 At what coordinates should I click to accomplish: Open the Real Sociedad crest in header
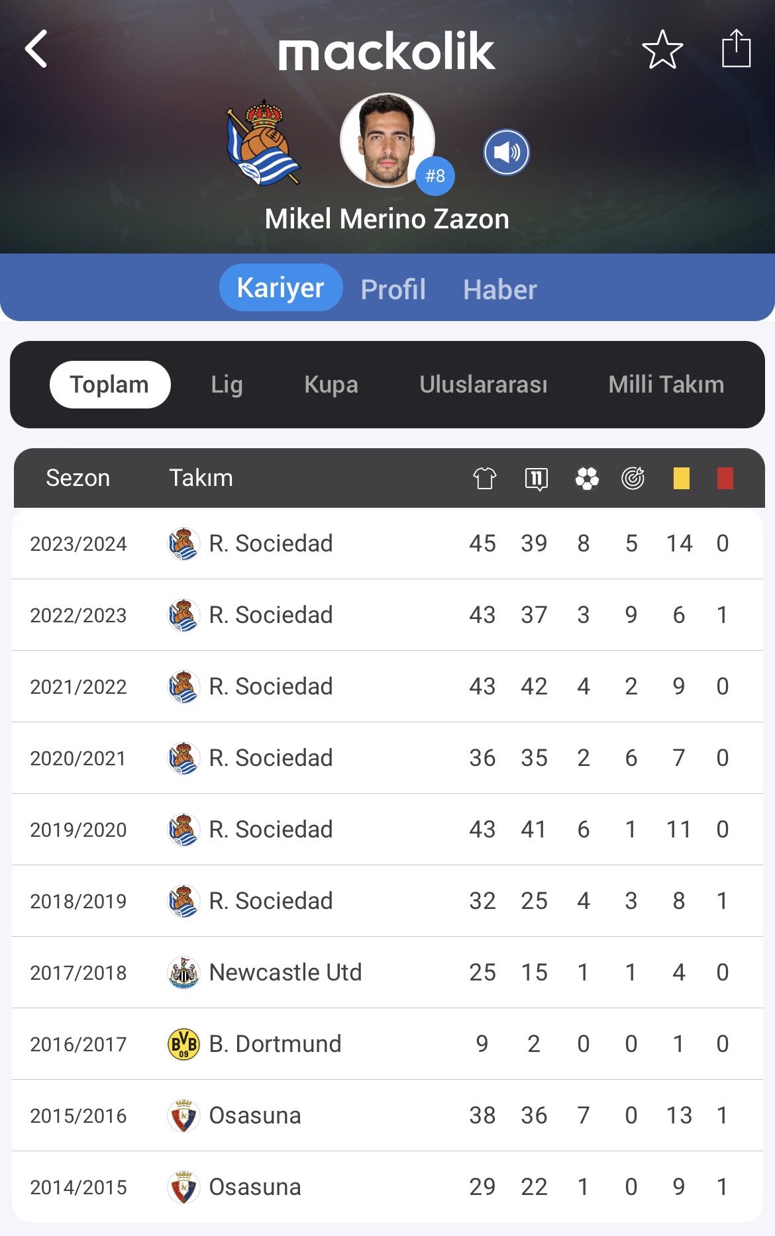[263, 142]
